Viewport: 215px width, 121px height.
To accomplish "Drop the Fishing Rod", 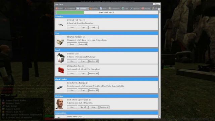I will point(83,73).
